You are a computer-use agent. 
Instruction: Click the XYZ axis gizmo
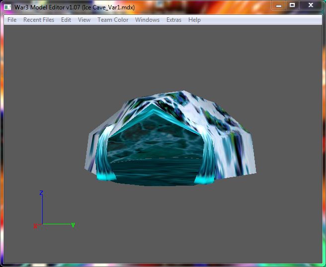pos(54,210)
